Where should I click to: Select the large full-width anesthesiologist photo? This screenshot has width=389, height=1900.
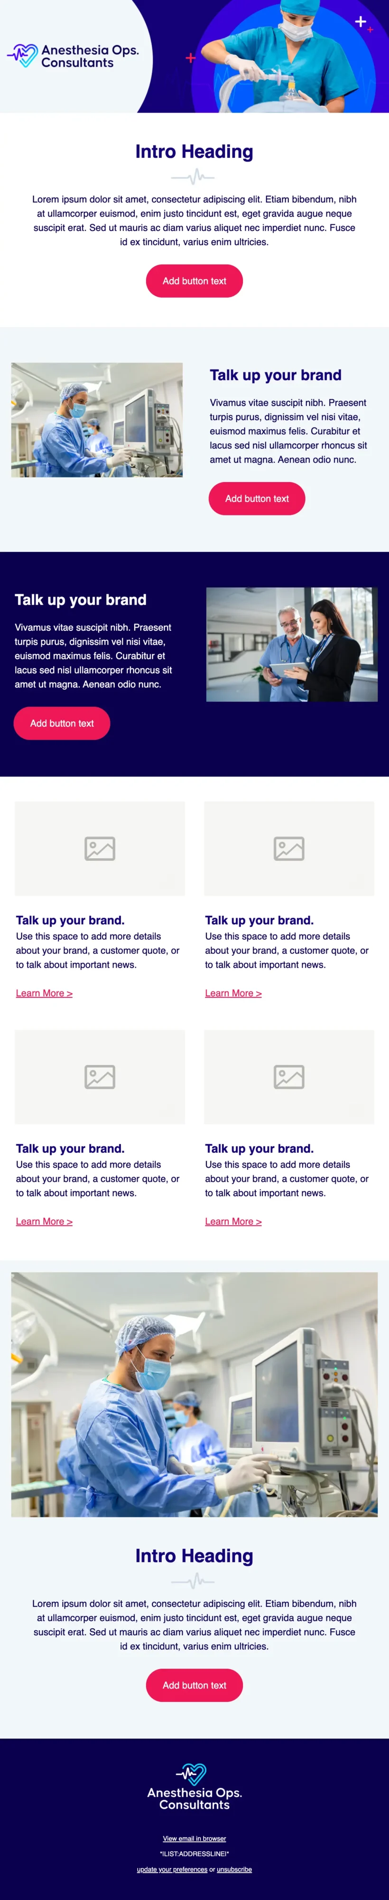click(x=194, y=1394)
